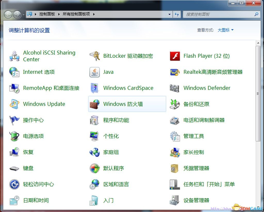Expand the arrow after 控制面板 breadcrumb
The width and height of the screenshot is (264, 212).
click(x=59, y=14)
